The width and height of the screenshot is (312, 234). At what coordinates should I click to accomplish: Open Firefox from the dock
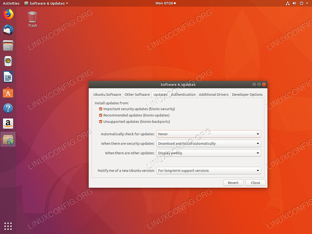[8, 14]
